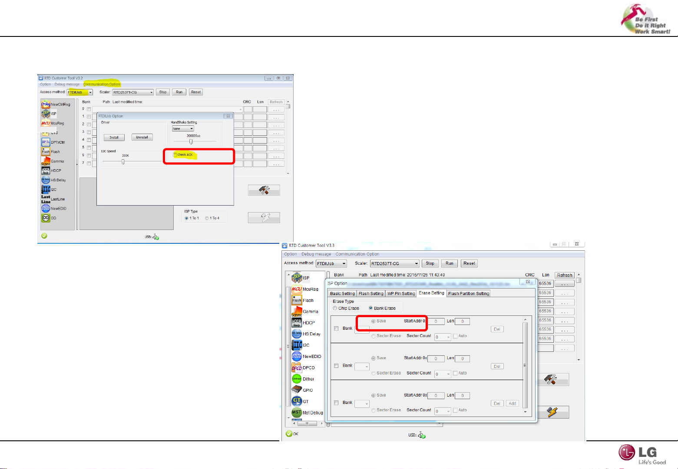Open HDCP tool in V3.3 sidebar
This screenshot has height=469, width=678.
pyautogui.click(x=303, y=323)
